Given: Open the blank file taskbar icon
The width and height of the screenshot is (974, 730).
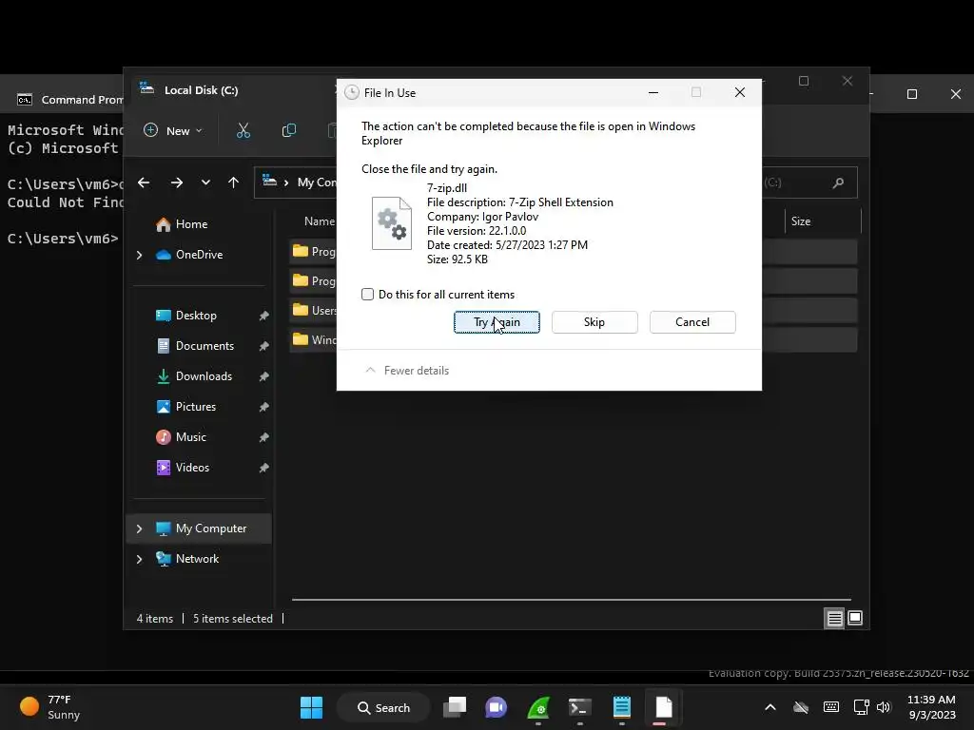Looking at the screenshot, I should coord(663,707).
